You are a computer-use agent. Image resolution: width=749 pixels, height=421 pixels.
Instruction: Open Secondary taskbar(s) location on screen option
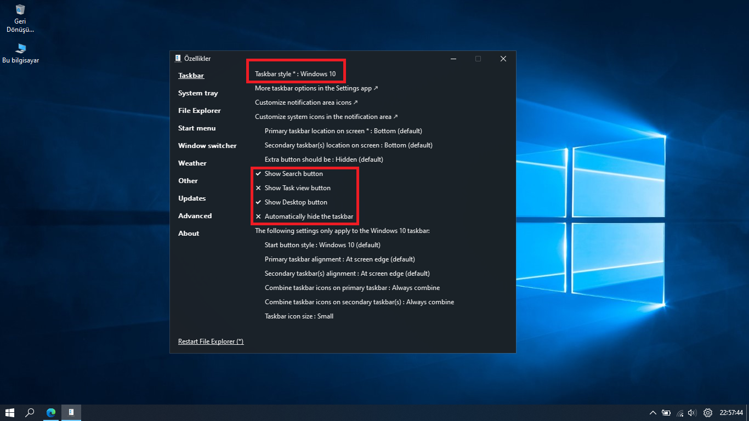pos(349,145)
